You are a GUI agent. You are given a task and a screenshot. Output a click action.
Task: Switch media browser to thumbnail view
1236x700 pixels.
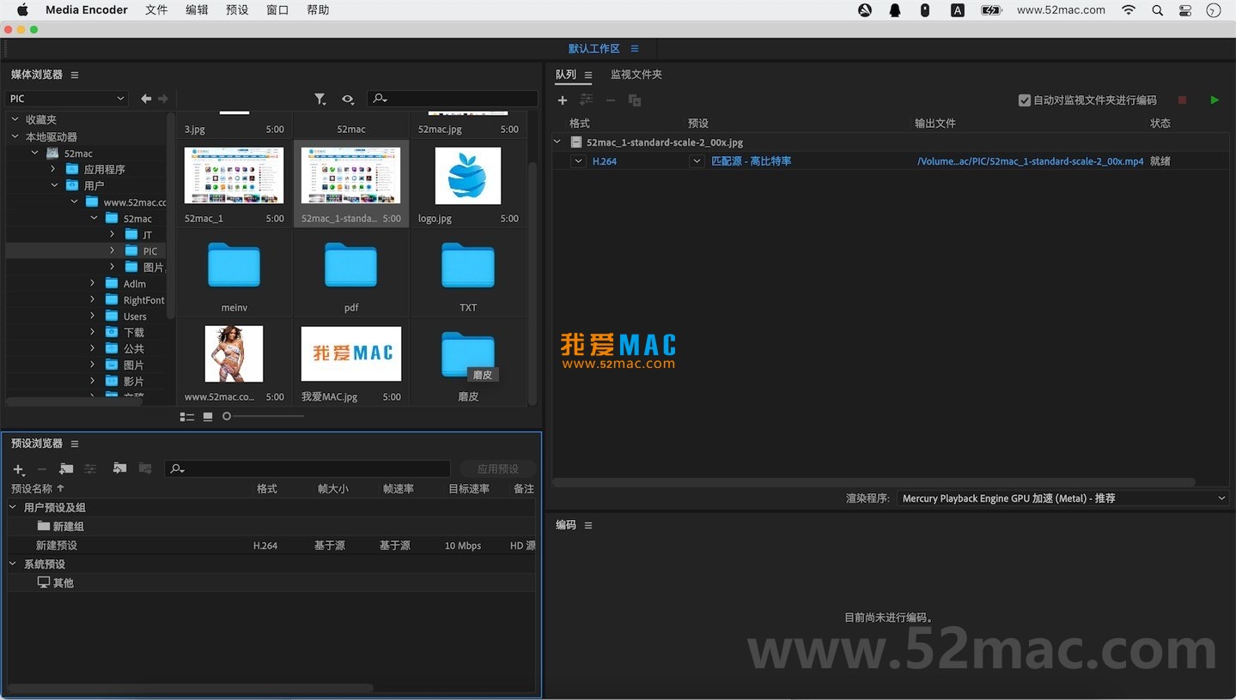208,417
